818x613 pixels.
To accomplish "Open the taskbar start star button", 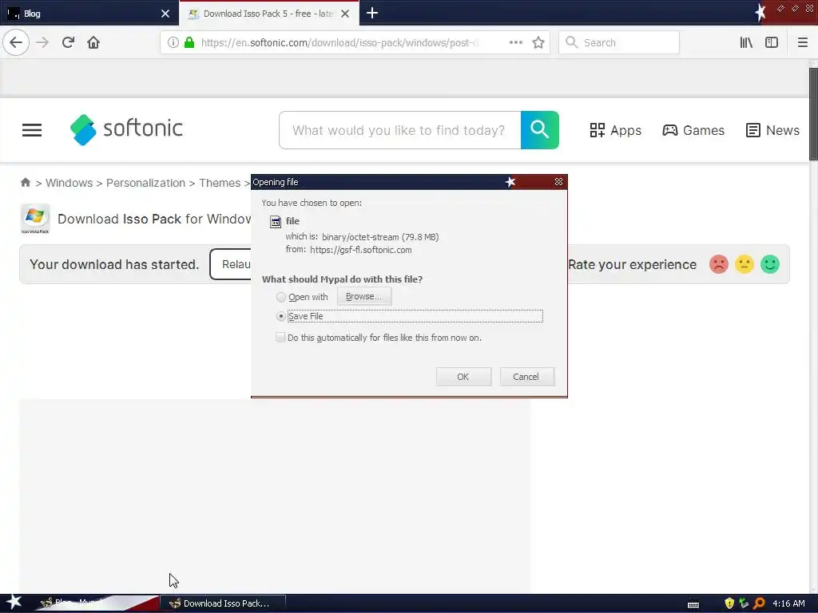I will tap(14, 603).
